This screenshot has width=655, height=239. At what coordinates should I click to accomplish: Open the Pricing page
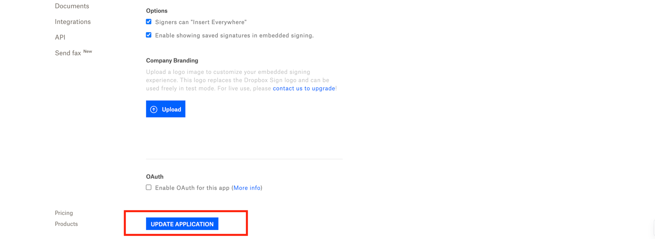(x=64, y=212)
